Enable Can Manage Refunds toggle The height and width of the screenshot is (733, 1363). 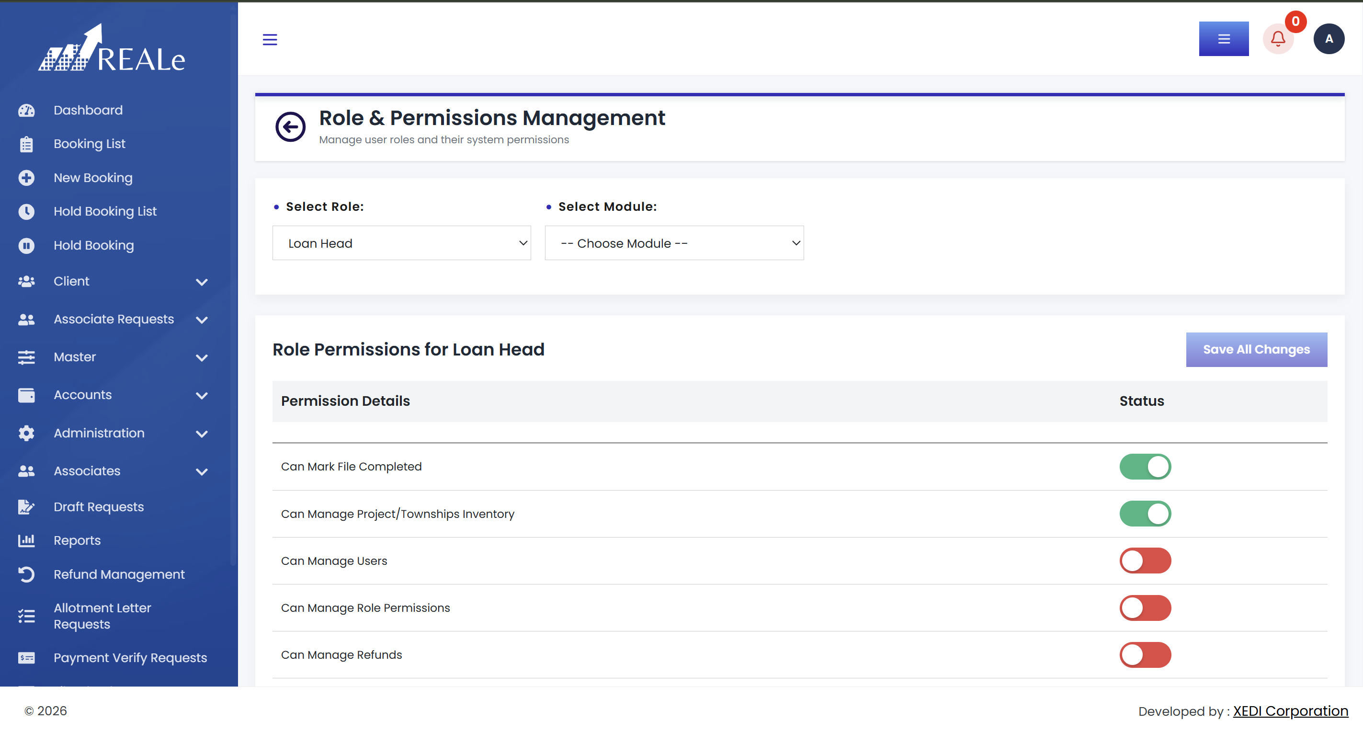click(1145, 655)
